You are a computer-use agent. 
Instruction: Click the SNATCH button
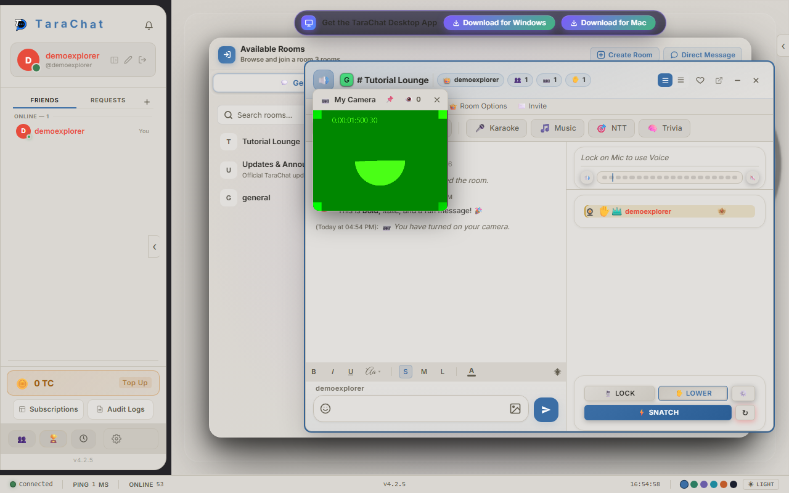[x=658, y=413]
